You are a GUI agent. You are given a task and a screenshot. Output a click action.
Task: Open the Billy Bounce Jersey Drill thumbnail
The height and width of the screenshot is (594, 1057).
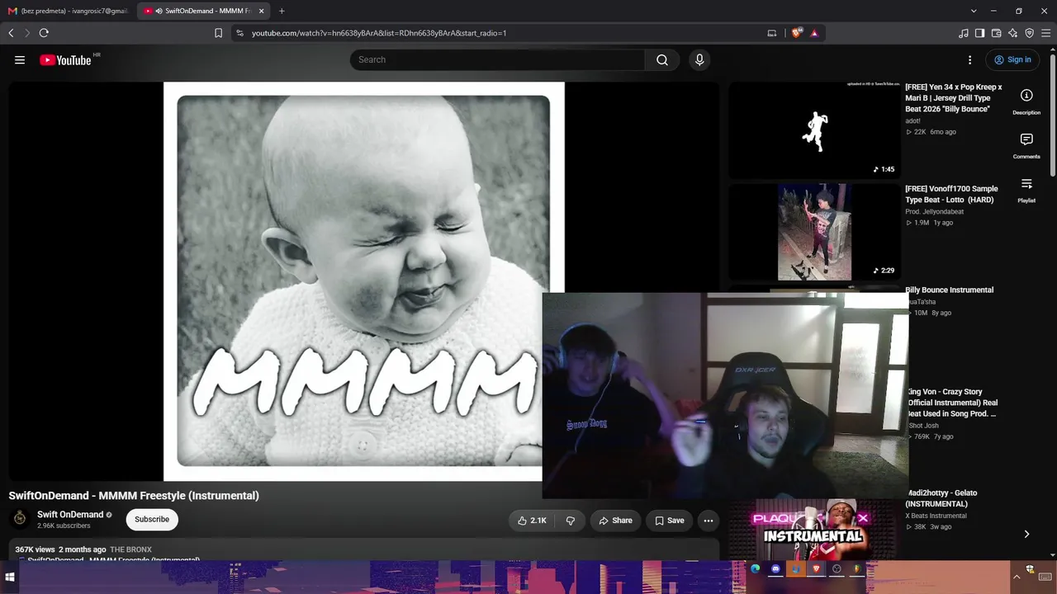coord(814,130)
